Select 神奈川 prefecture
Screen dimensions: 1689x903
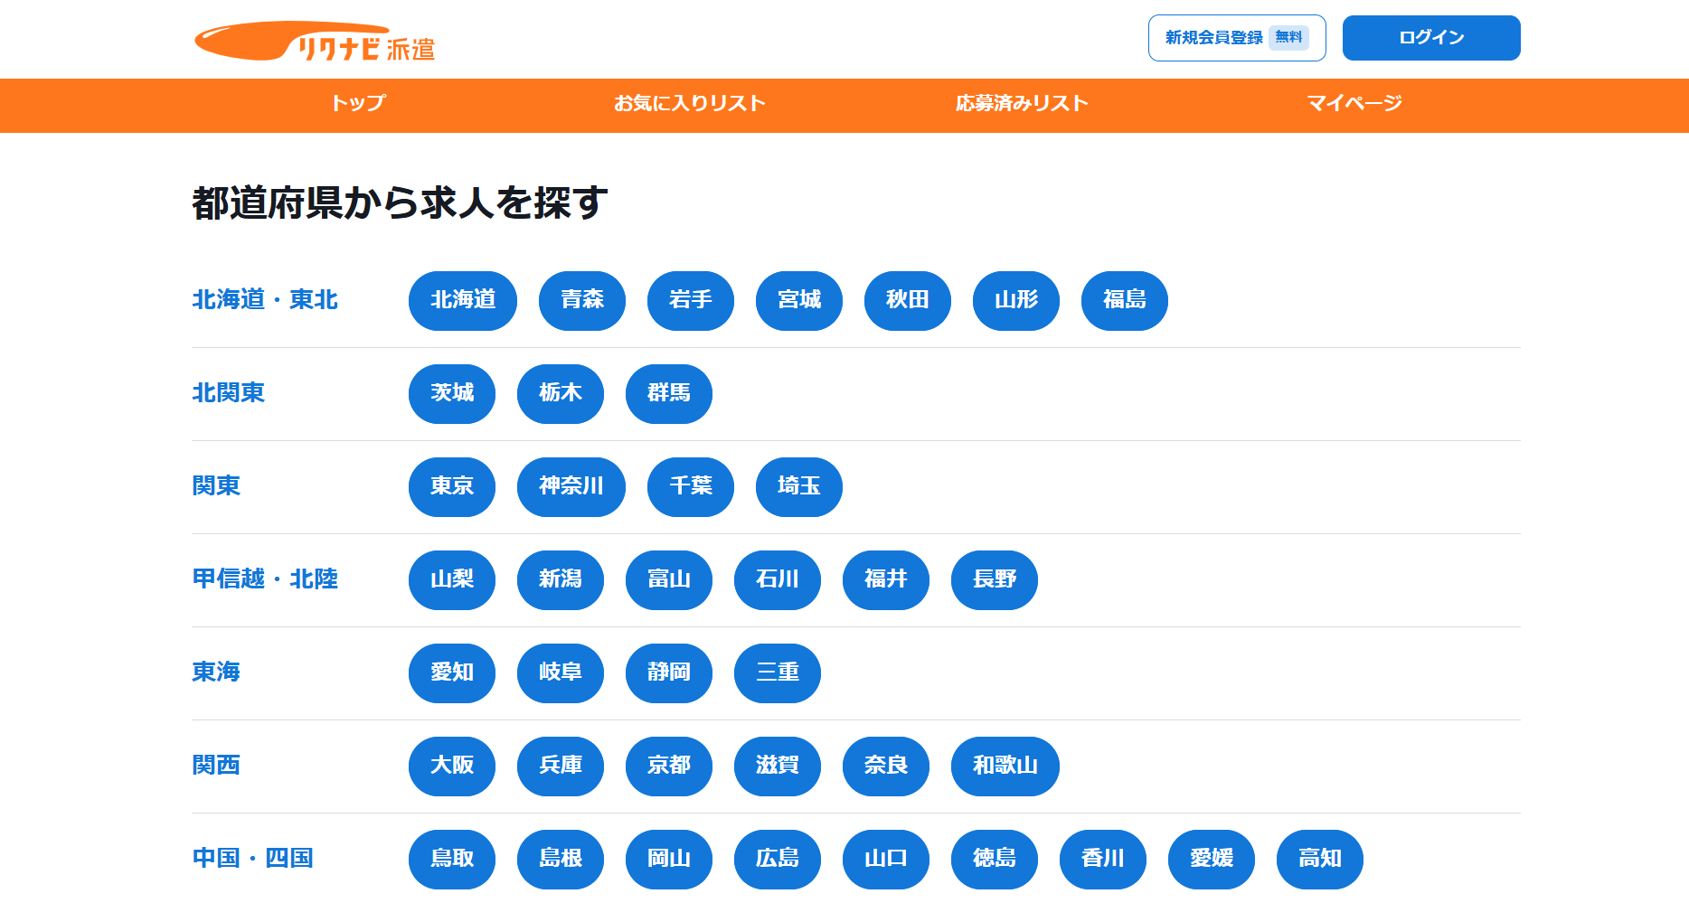coord(571,487)
